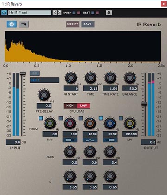This screenshot has height=195, width=167.
Task: Click the OUTPUT level fader handle
Action: click(144, 104)
